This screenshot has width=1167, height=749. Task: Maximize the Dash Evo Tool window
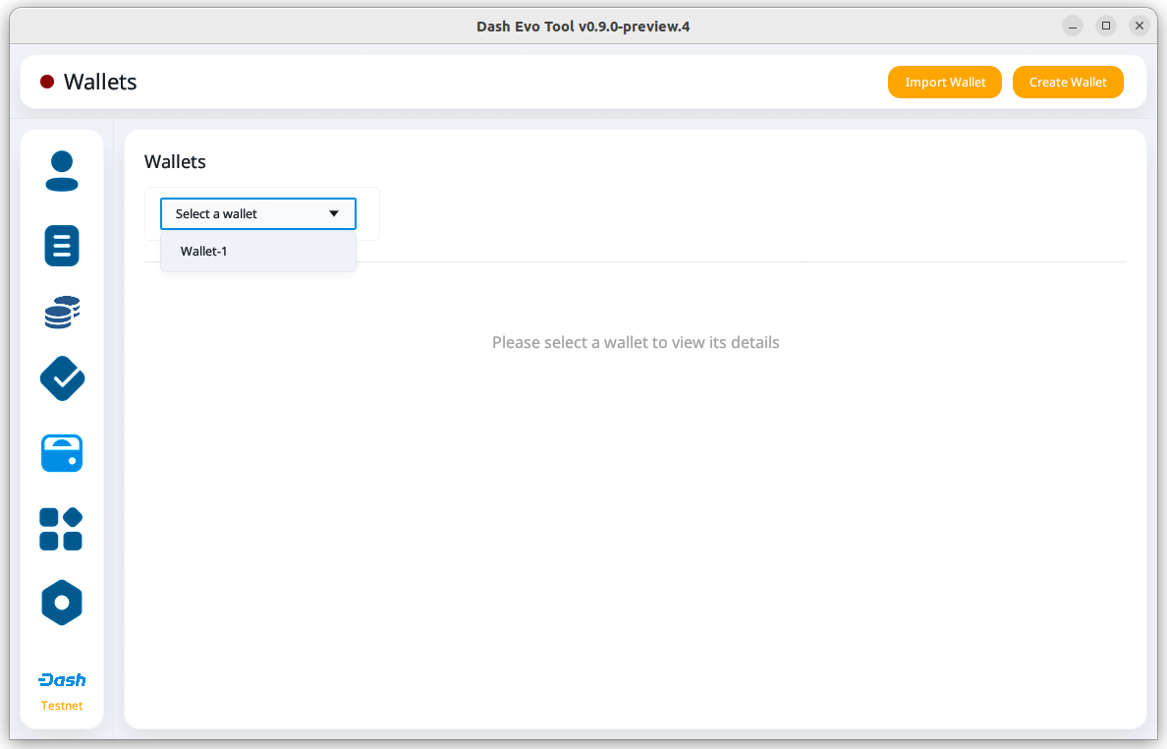click(1106, 27)
